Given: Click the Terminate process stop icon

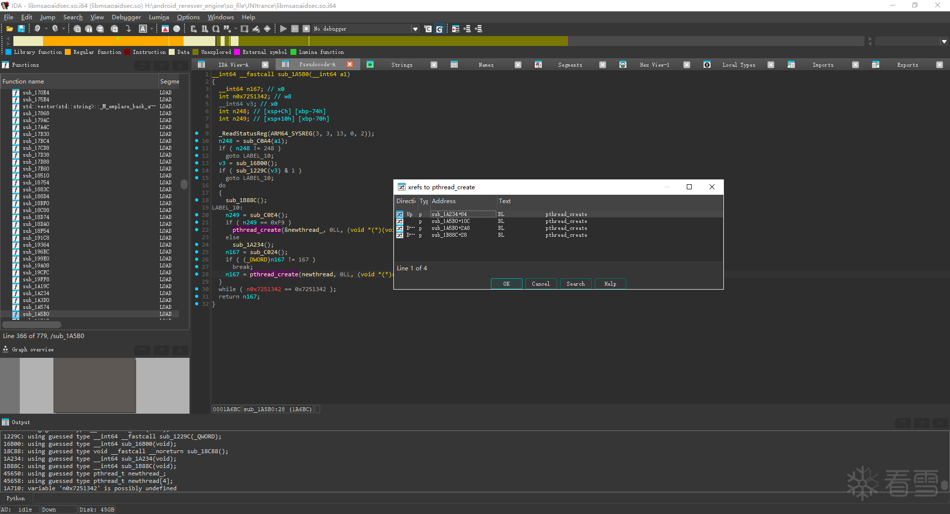Looking at the screenshot, I should [306, 29].
